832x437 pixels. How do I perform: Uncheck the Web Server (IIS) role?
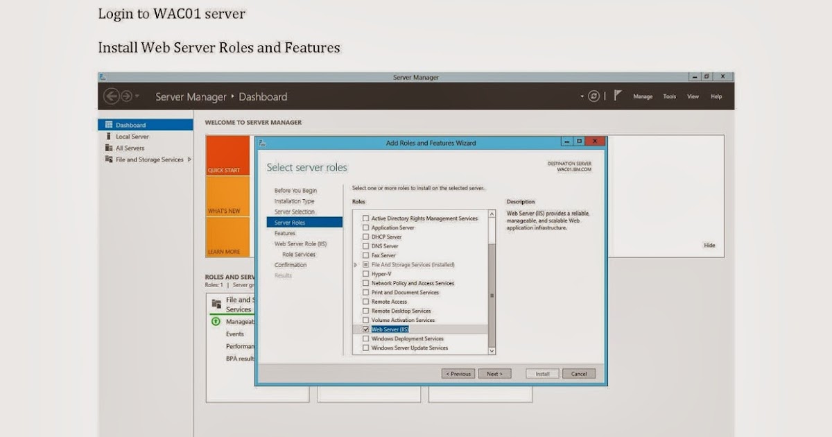point(365,329)
